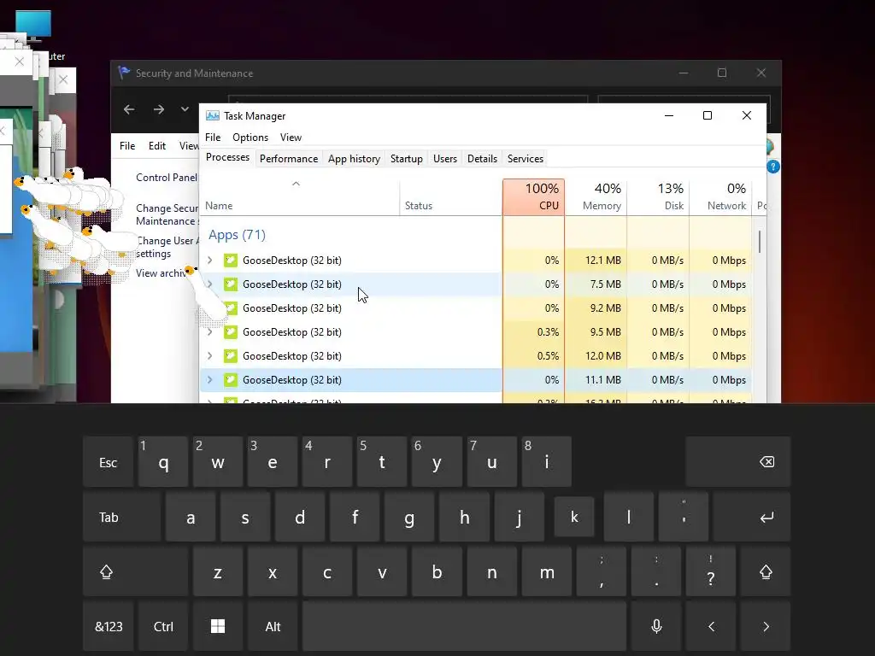Switch to the Services tab
The width and height of the screenshot is (875, 656).
click(526, 158)
